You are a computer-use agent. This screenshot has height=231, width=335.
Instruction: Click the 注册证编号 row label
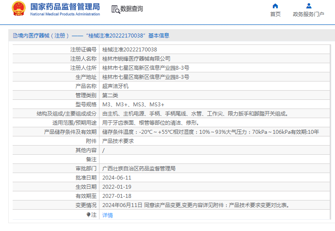click(83, 50)
